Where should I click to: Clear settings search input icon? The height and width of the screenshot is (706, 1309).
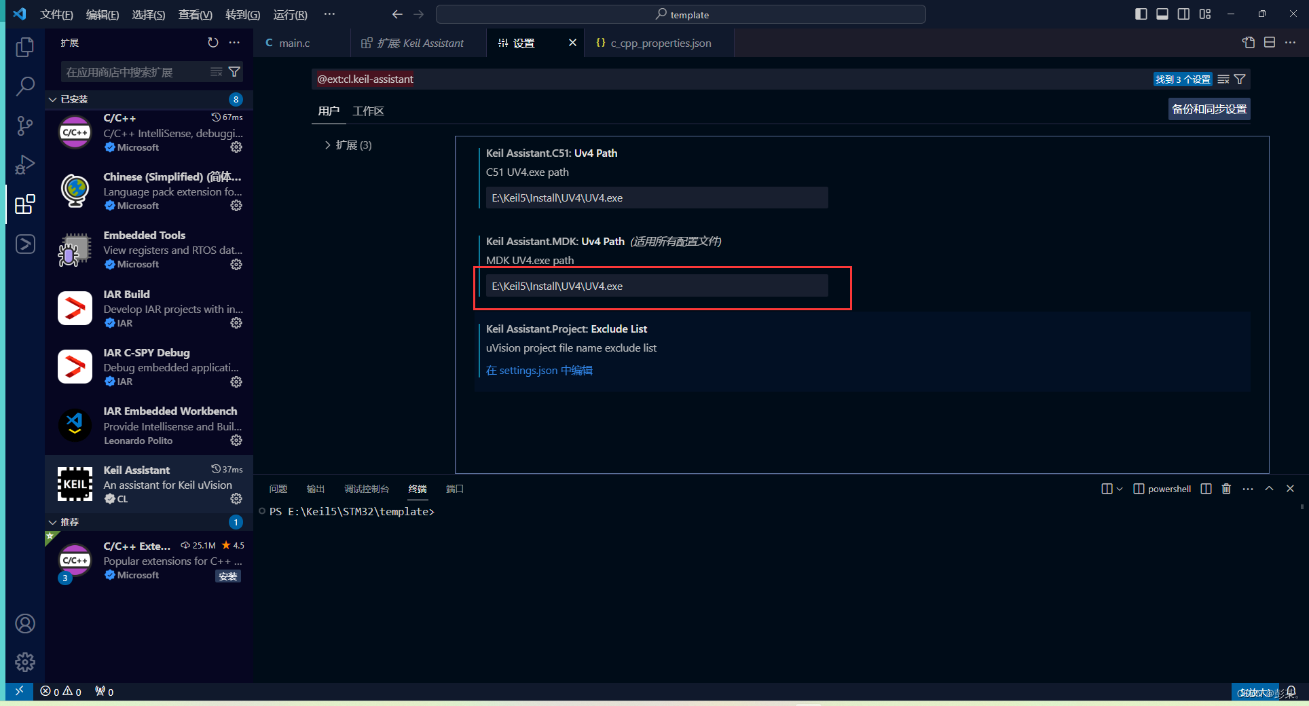click(x=1223, y=79)
